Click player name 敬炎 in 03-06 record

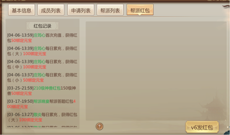coord(38,114)
